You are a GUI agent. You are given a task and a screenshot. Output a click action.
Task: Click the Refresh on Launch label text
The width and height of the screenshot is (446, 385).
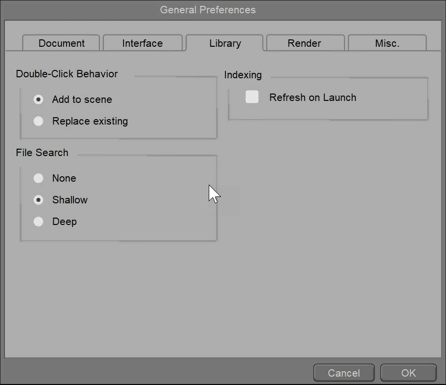pyautogui.click(x=313, y=97)
